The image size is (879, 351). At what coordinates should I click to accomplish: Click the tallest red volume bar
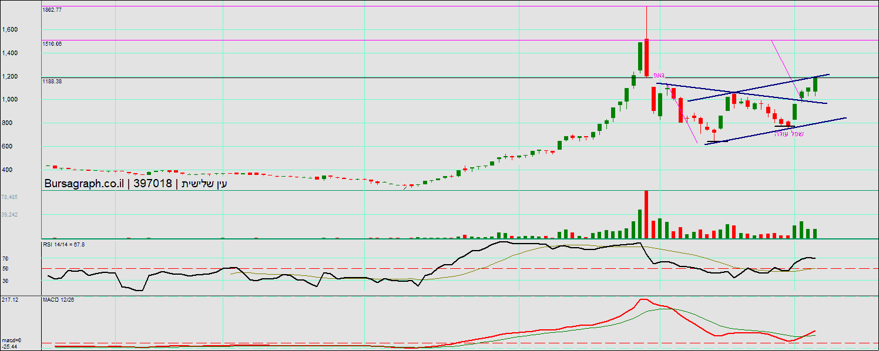click(x=646, y=214)
